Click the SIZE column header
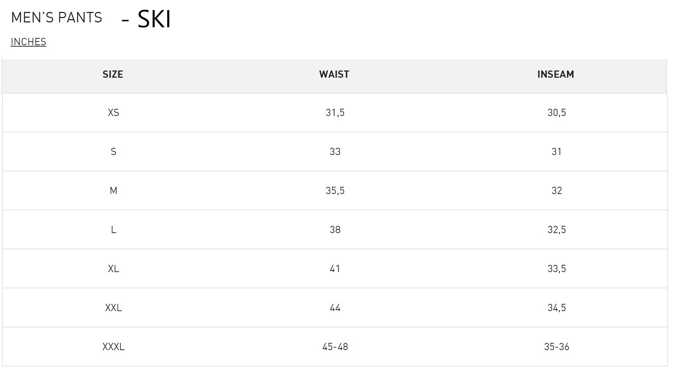The height and width of the screenshot is (370, 675). tap(113, 74)
